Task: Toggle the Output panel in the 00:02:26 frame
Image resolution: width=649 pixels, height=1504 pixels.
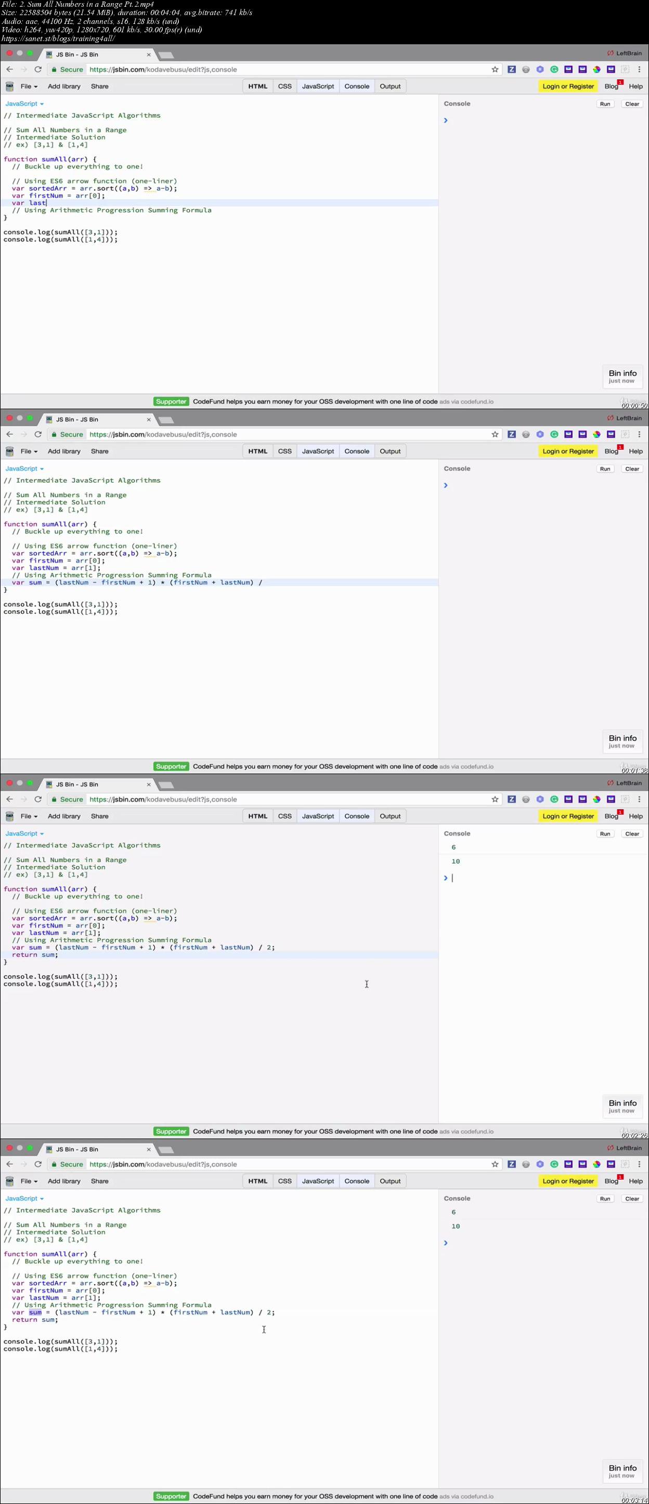Action: (x=390, y=816)
